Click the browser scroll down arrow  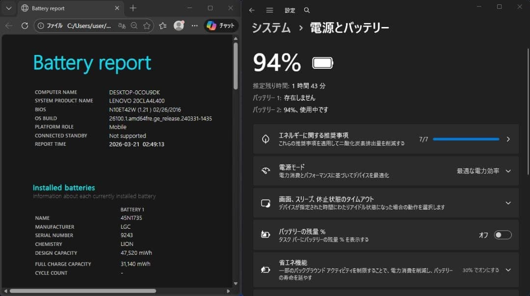[236, 284]
